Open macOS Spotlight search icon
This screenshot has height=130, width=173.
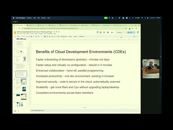145,18
